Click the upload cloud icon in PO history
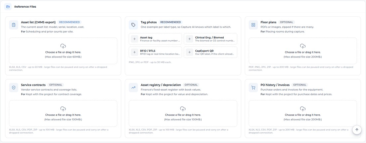The height and width of the screenshot is (143, 366). tap(303, 108)
